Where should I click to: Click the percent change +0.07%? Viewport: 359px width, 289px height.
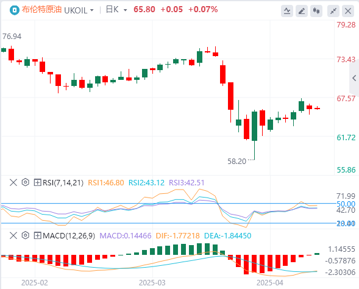(203, 10)
